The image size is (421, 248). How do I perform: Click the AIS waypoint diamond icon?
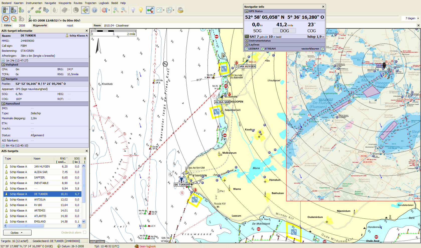click(46, 10)
